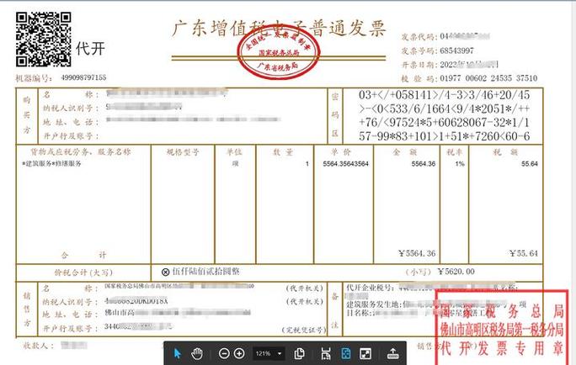Viewport: 576px width, 365px height.
Task: Activate the hand pan tool
Action: [197, 353]
